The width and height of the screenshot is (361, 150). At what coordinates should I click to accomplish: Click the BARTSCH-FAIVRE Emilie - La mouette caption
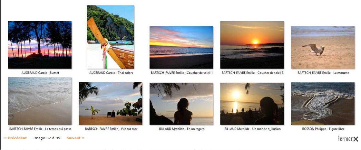[x=323, y=73]
